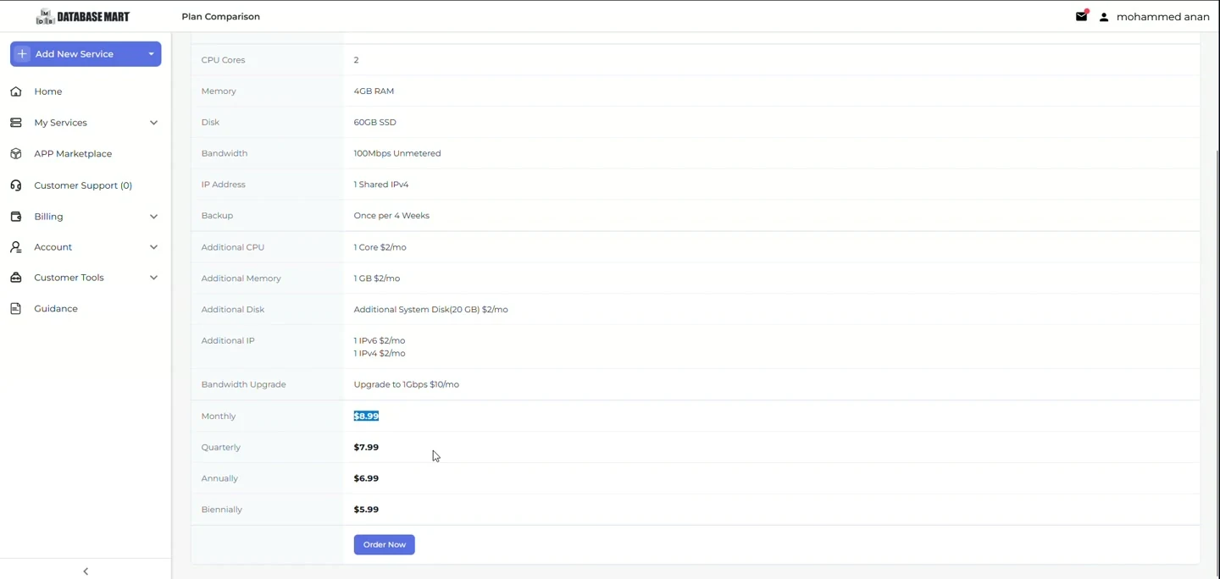The image size is (1220, 579).
Task: Collapse the sidebar with the left arrow
Action: [x=86, y=571]
